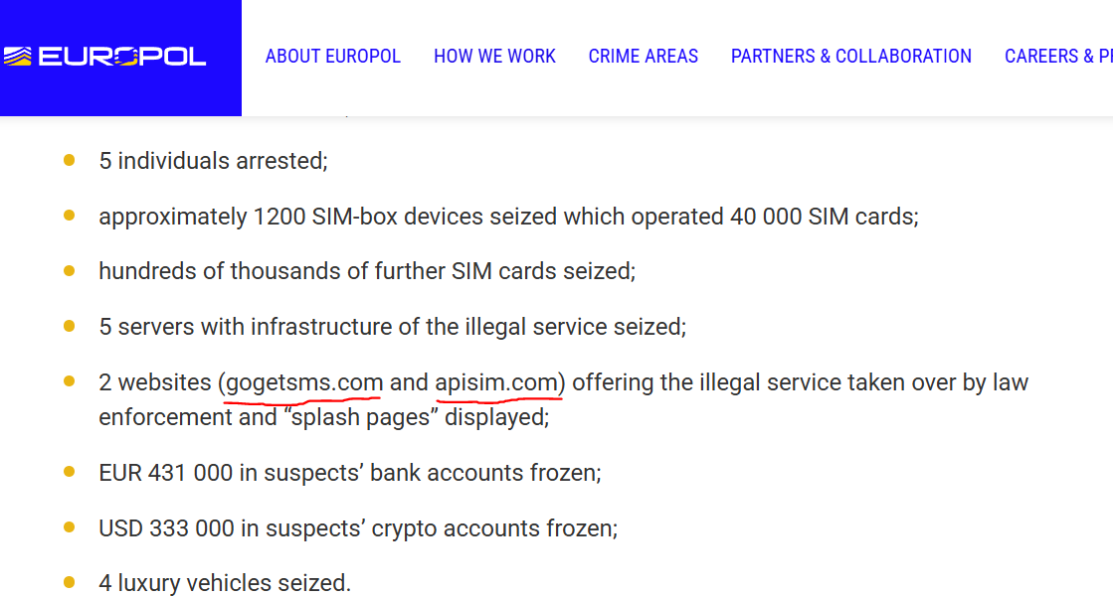
Task: Click the phrase splash pages displayed
Action: [x=417, y=417]
